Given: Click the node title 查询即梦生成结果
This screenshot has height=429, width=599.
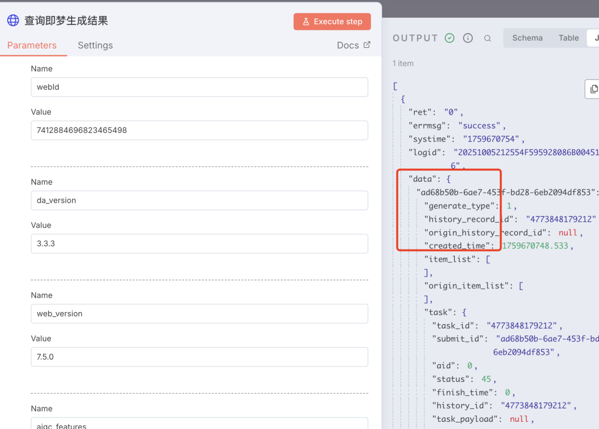Looking at the screenshot, I should click(x=66, y=21).
